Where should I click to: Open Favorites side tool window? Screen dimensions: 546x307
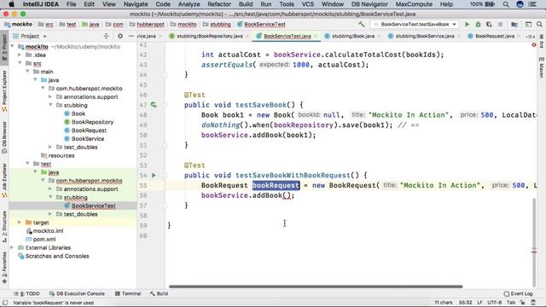(4, 267)
